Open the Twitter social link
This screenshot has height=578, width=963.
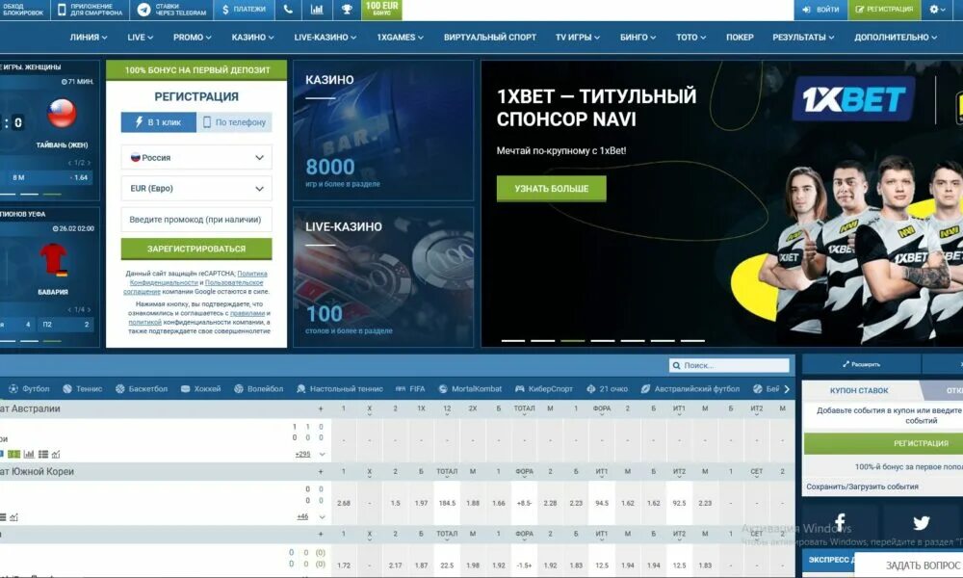[921, 523]
